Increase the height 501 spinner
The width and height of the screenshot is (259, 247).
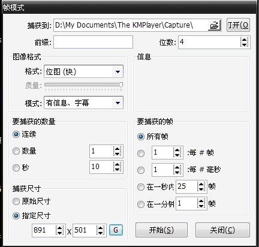coord(100,228)
